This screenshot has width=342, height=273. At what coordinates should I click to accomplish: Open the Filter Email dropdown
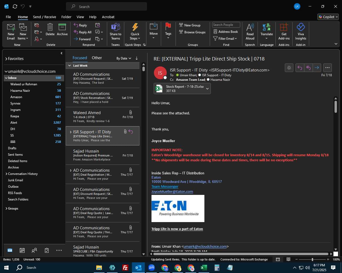[225, 38]
